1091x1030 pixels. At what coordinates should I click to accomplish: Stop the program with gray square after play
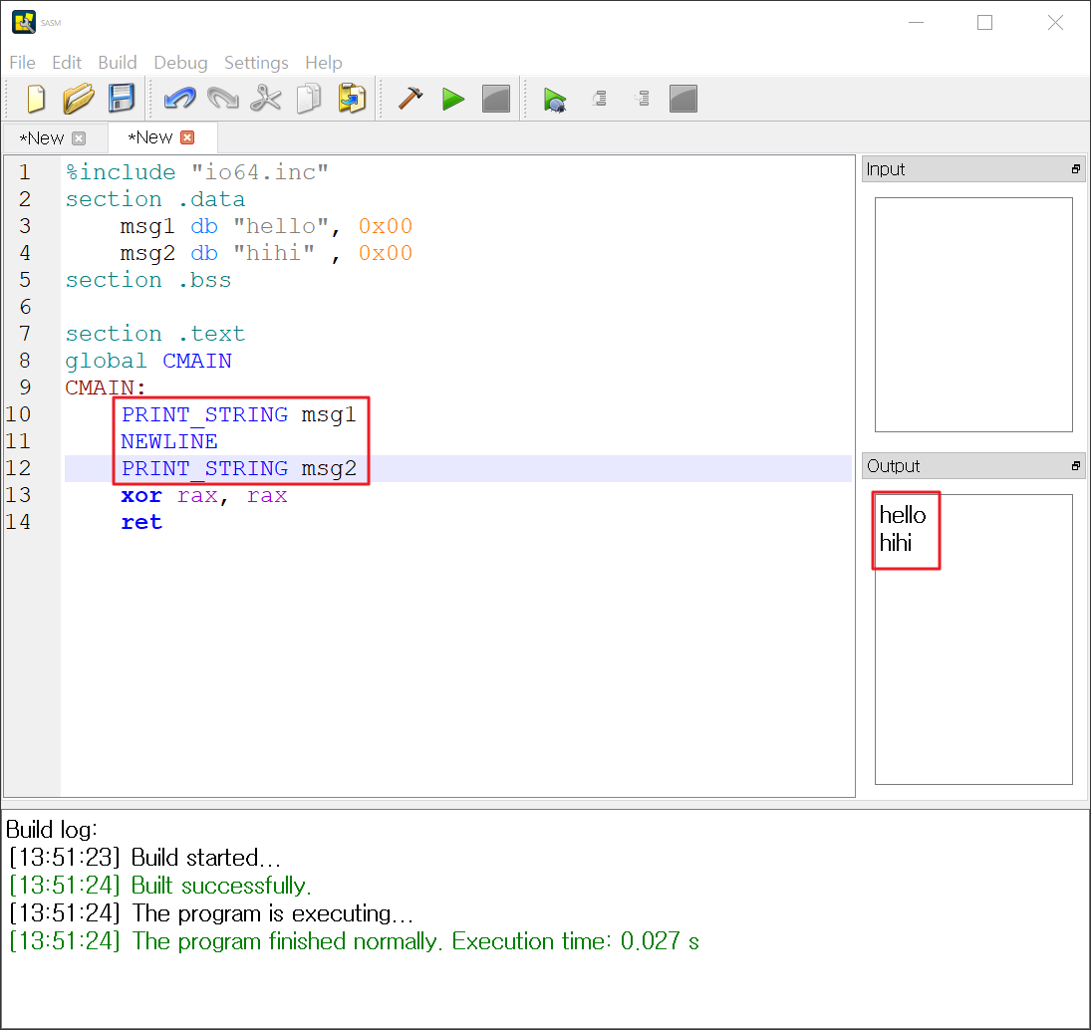pos(496,99)
